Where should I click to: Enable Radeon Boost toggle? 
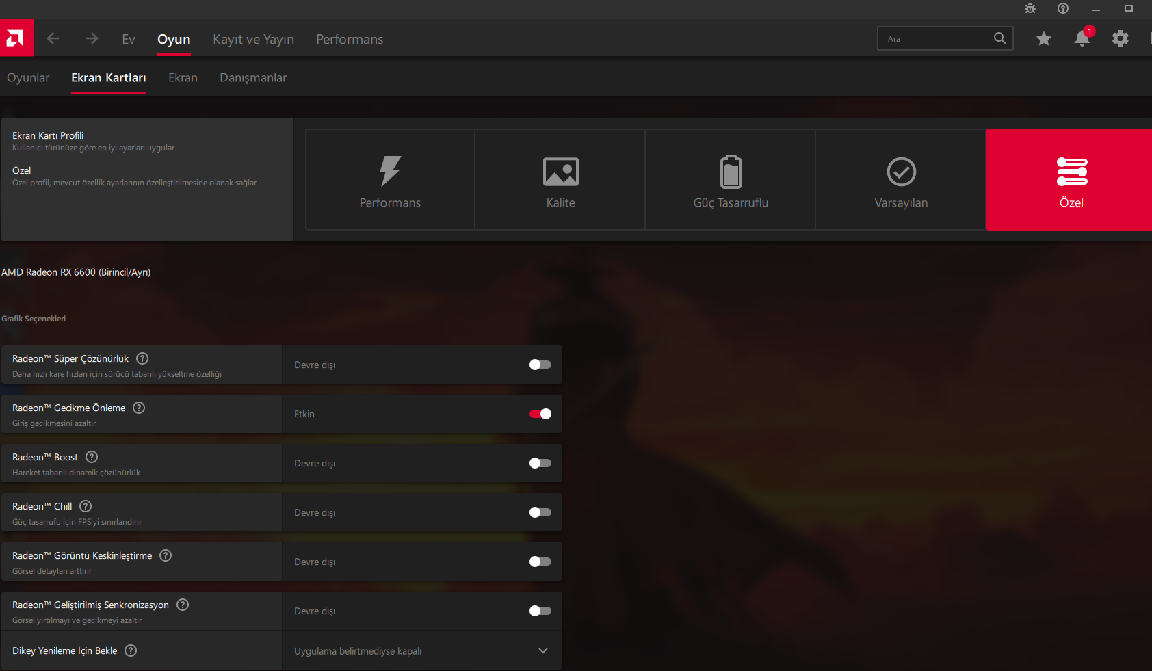tap(540, 463)
